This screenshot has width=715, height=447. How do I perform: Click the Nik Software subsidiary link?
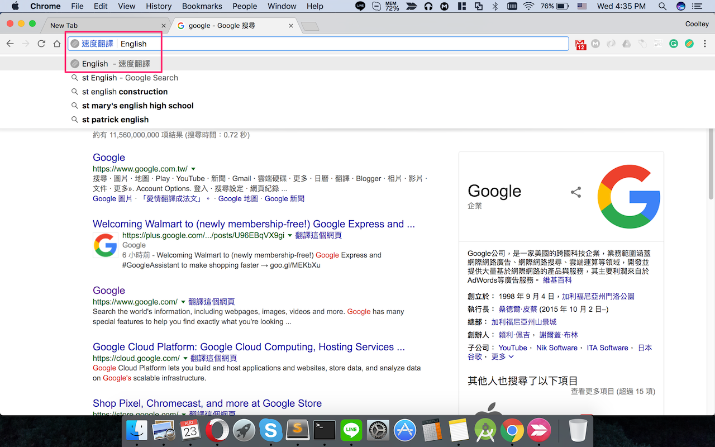[x=557, y=348]
